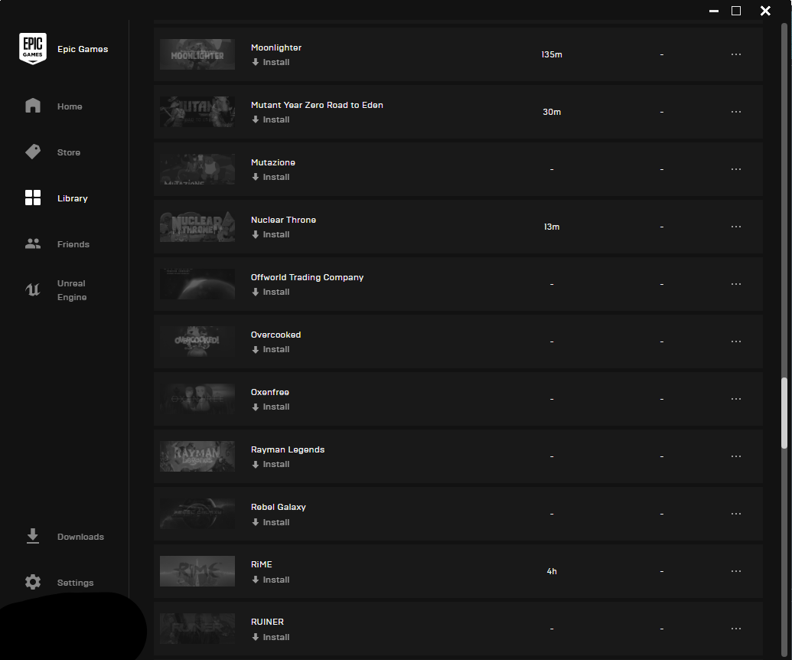Click the RiME cover thumbnail
The image size is (792, 660).
pyautogui.click(x=197, y=571)
